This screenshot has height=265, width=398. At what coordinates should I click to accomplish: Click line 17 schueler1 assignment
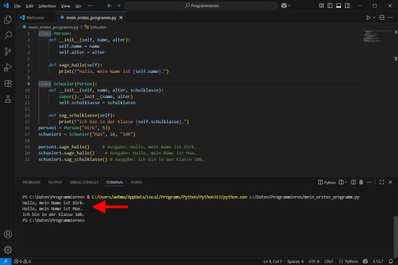coord(87,134)
